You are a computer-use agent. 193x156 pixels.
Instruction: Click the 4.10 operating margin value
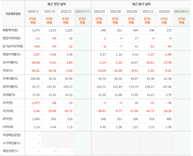135,55
